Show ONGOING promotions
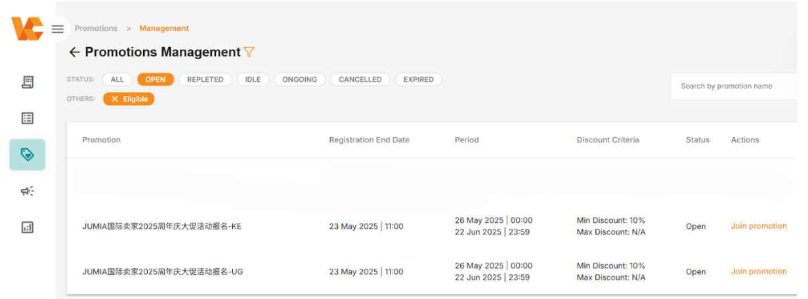Viewport: 808px width, 299px height. pos(299,79)
